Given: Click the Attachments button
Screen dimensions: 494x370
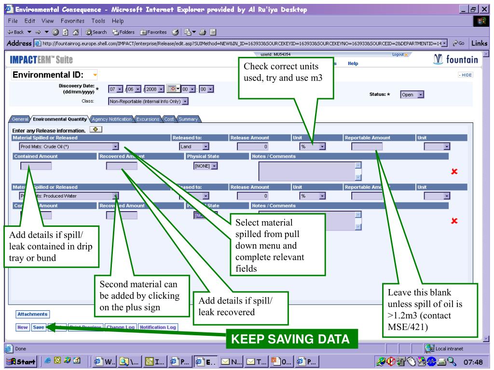Looking at the screenshot, I should click(x=32, y=314).
